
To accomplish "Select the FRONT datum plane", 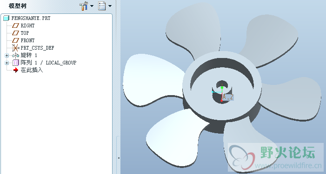I will click(27, 40).
